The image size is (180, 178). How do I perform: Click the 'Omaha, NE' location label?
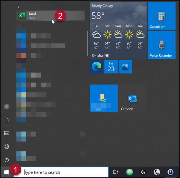(x=100, y=56)
